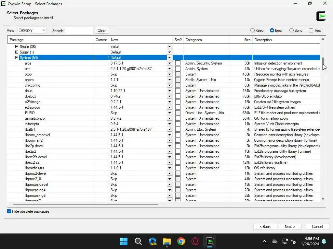Go back with the Back button
Image resolution: width=333 pixels, height=249 pixels.
tap(265, 227)
